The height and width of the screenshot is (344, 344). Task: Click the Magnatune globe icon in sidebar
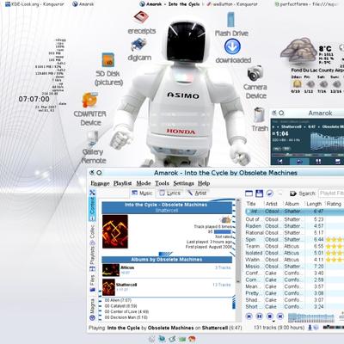92,317
